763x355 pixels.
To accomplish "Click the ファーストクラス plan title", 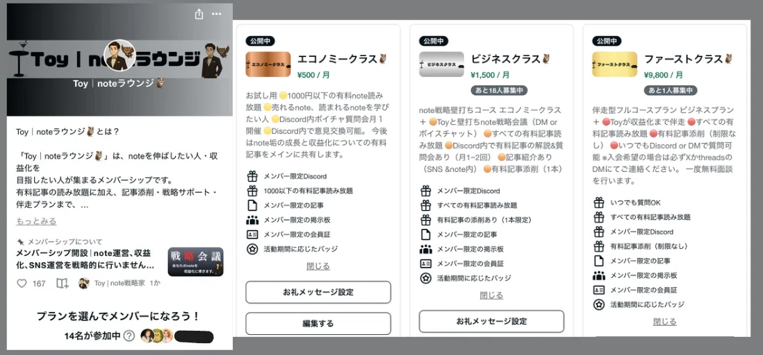I will point(689,59).
